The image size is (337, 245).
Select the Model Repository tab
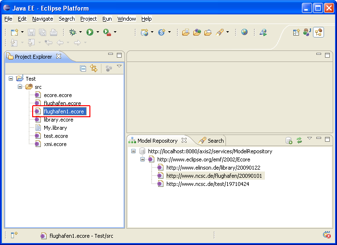157,141
